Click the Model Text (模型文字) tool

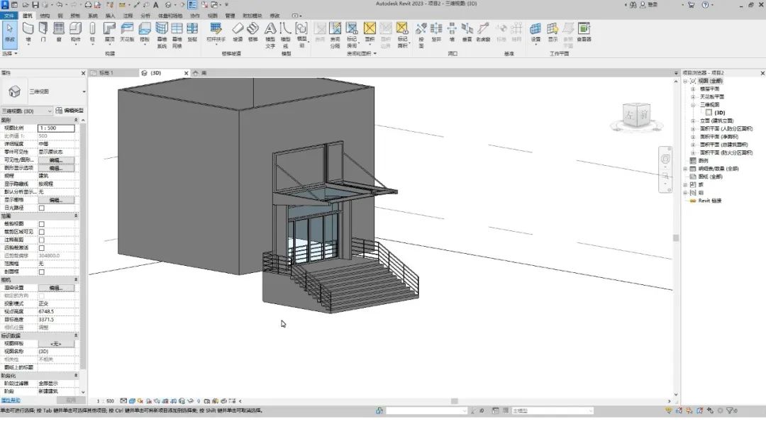point(270,35)
